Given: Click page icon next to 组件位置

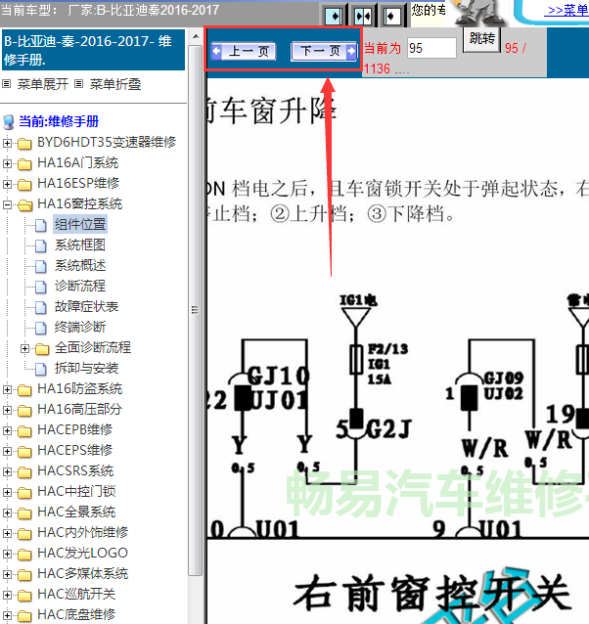Looking at the screenshot, I should (40, 225).
